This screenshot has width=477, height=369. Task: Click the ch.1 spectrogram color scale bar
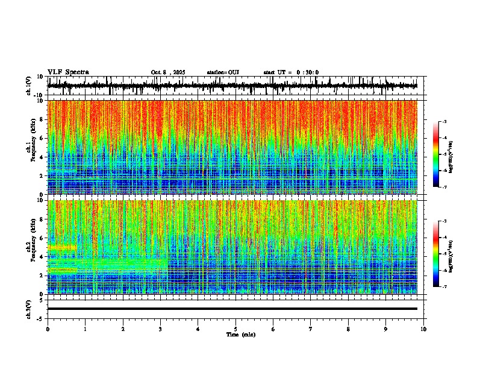tap(436, 154)
